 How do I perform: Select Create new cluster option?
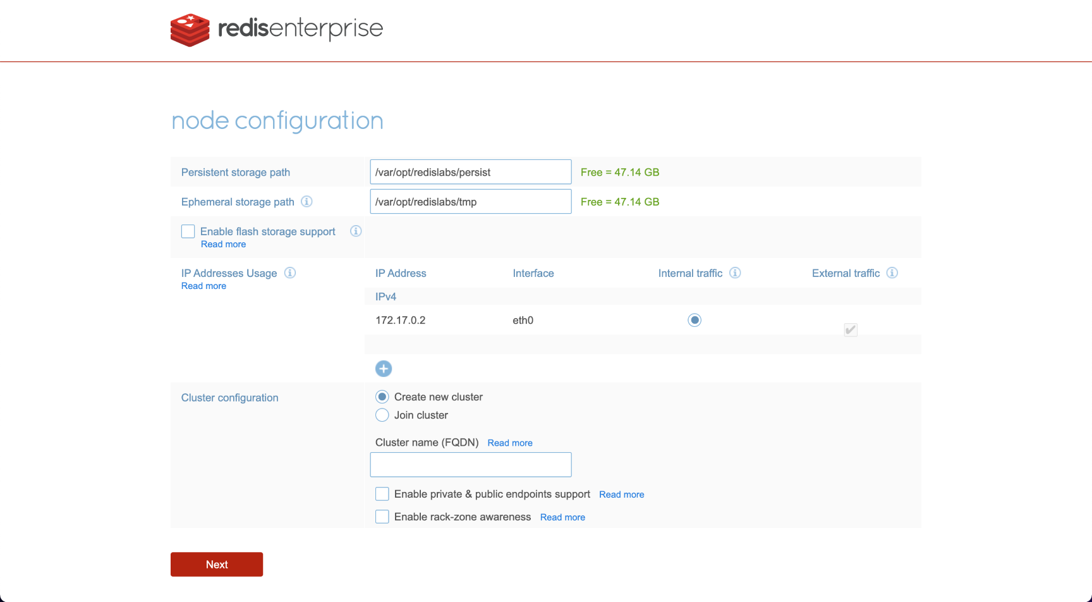(382, 397)
